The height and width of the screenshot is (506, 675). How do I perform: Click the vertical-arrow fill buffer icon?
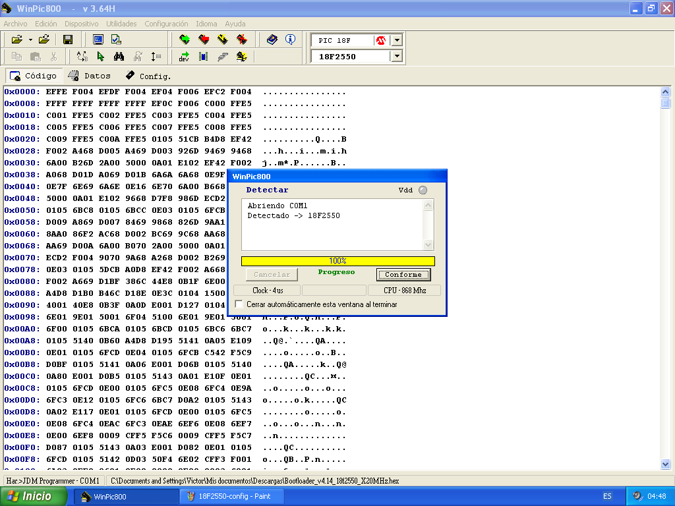pos(156,57)
